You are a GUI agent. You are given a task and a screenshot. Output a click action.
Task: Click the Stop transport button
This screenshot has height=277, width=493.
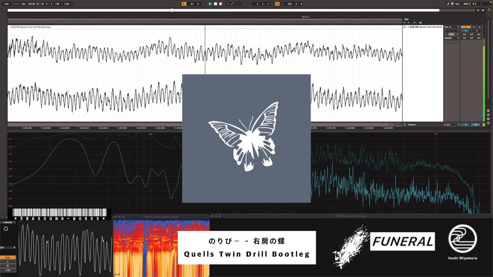[x=215, y=4]
